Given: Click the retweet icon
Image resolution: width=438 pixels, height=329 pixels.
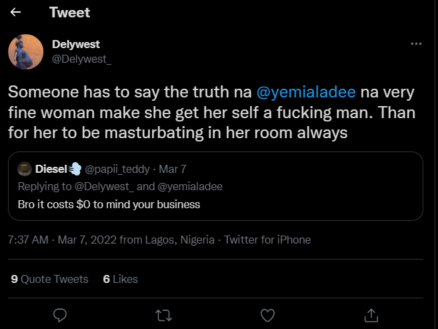Looking at the screenshot, I should point(163,314).
